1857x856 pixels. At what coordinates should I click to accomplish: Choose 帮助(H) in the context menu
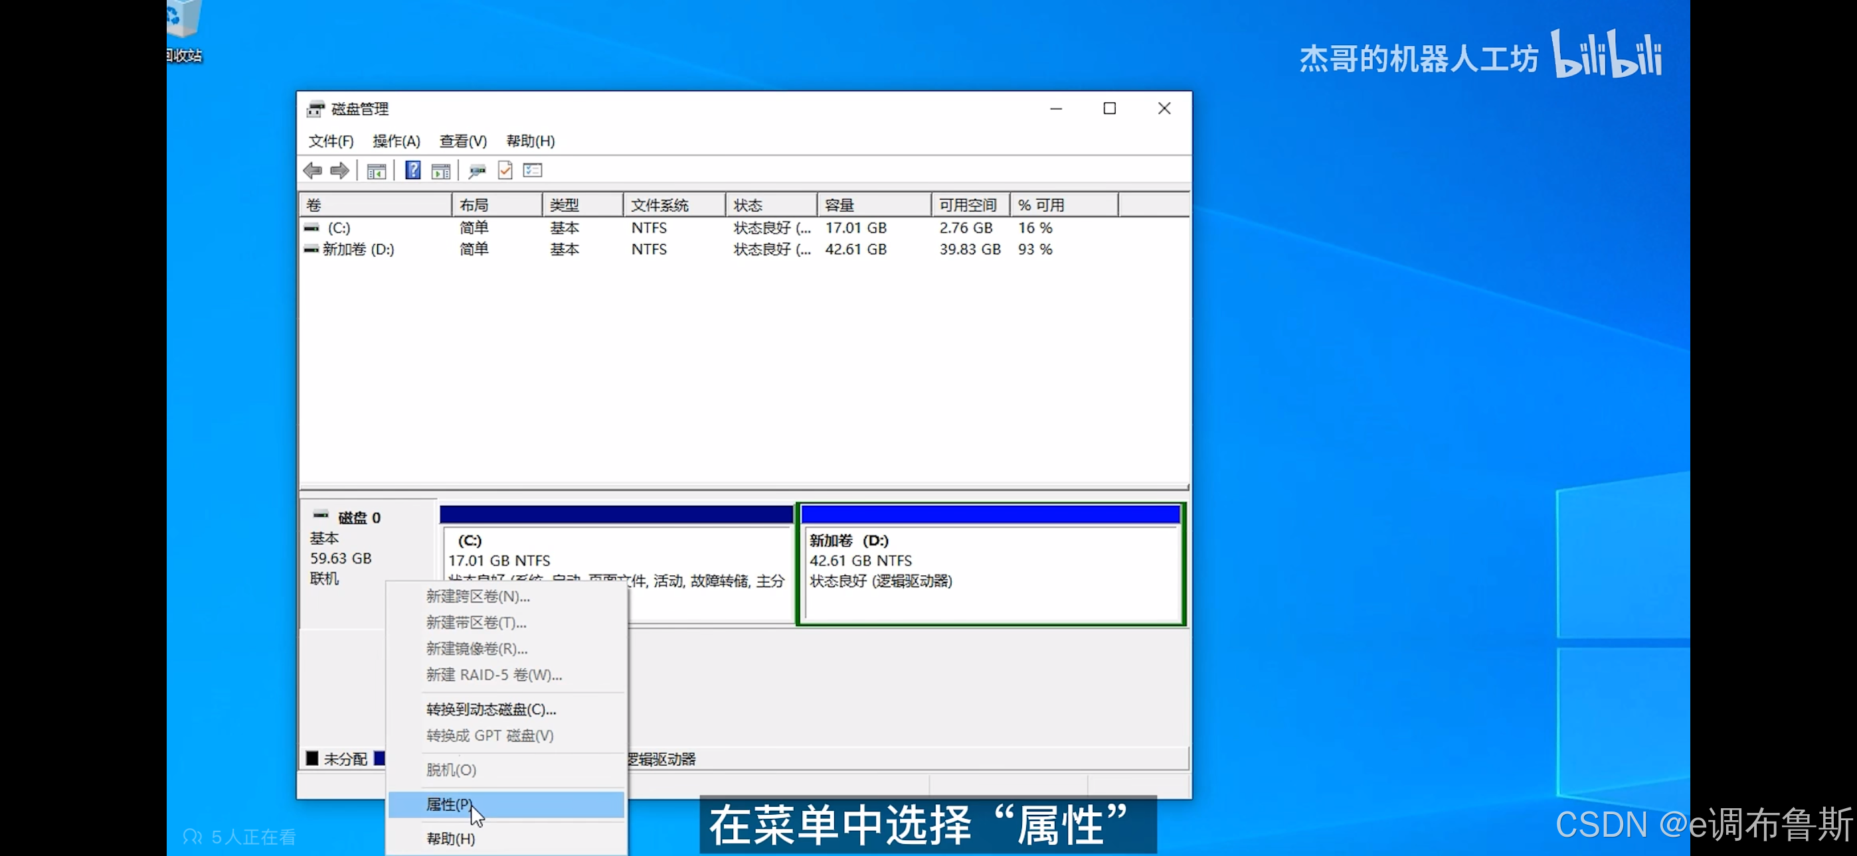point(506,839)
